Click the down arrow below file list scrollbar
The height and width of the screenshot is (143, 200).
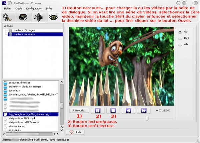tap(62, 130)
